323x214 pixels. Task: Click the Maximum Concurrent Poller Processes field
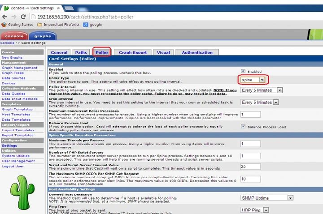point(250,114)
